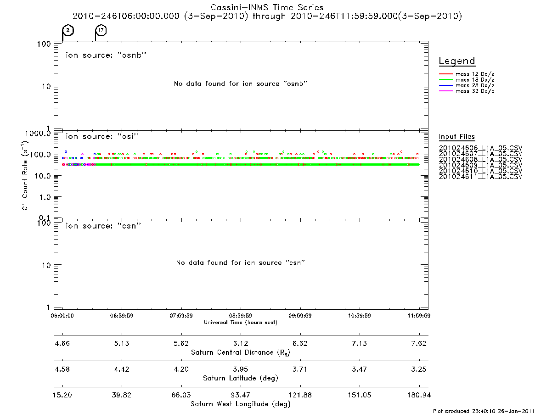
Task: Click the 'No data found' message for osnb
Action: [x=241, y=84]
